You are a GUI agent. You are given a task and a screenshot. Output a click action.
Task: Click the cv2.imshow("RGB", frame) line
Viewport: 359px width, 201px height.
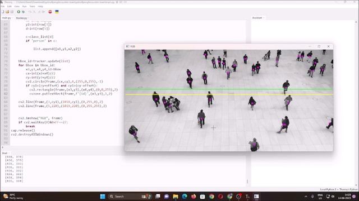coord(40,118)
